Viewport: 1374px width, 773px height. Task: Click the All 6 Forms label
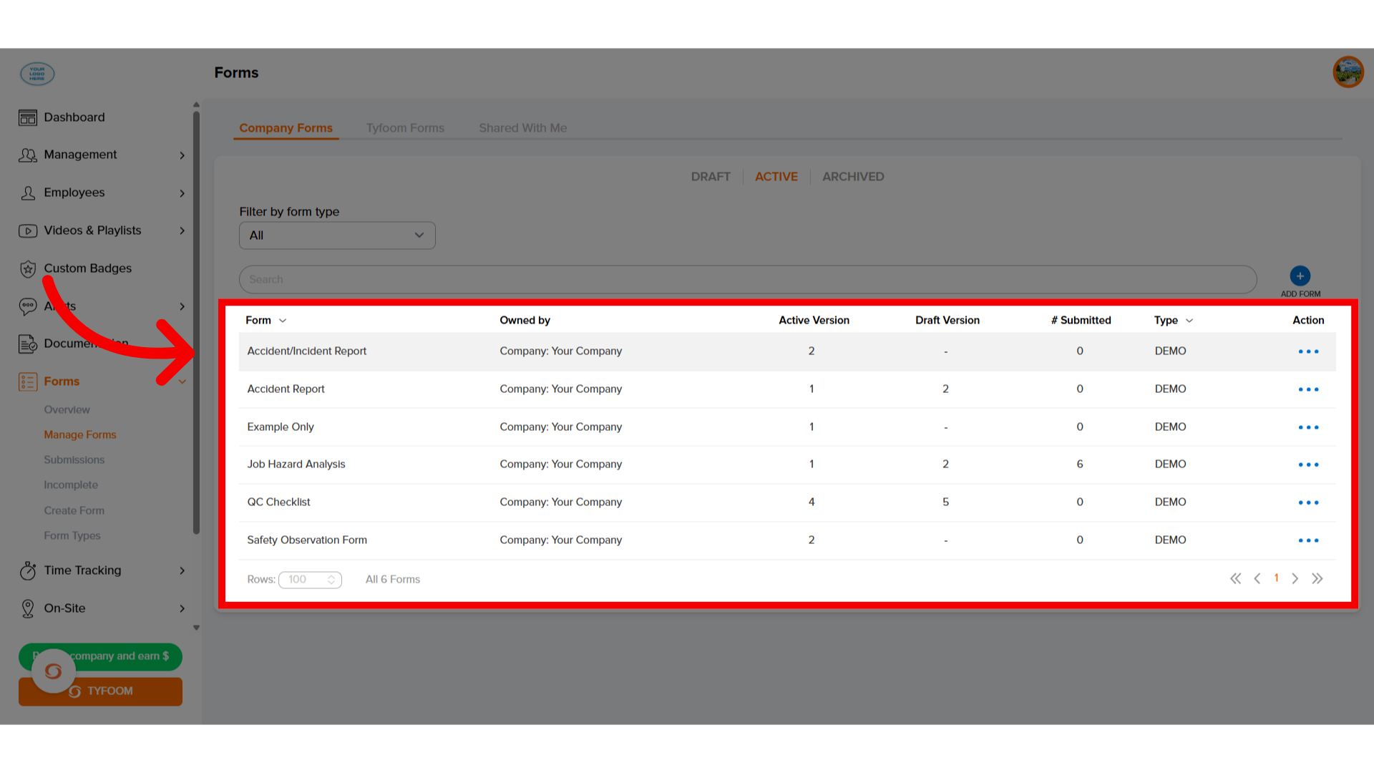tap(392, 579)
